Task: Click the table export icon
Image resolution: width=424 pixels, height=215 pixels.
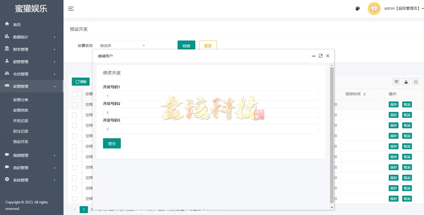Action: pos(406,82)
